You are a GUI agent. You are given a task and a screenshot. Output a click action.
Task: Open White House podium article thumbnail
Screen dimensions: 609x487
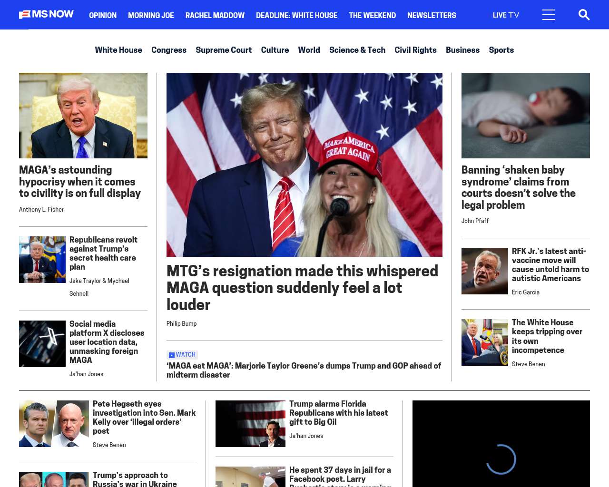pyautogui.click(x=485, y=342)
